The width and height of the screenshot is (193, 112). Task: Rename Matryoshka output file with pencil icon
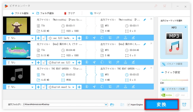pos(145,20)
